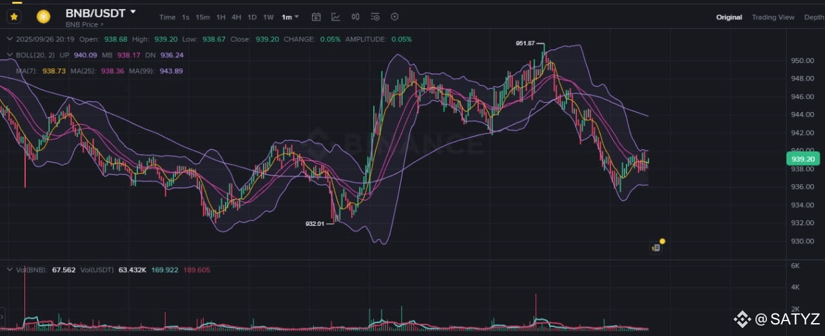Select the 1H interval
This screenshot has height=336, width=825.
tap(221, 17)
